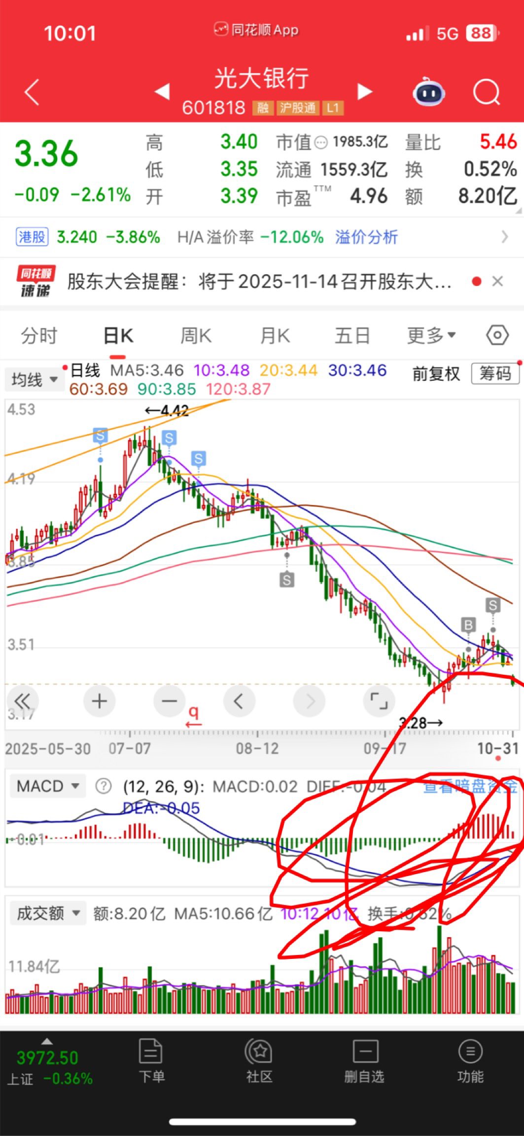Zoom in the chart with plus button

(100, 701)
